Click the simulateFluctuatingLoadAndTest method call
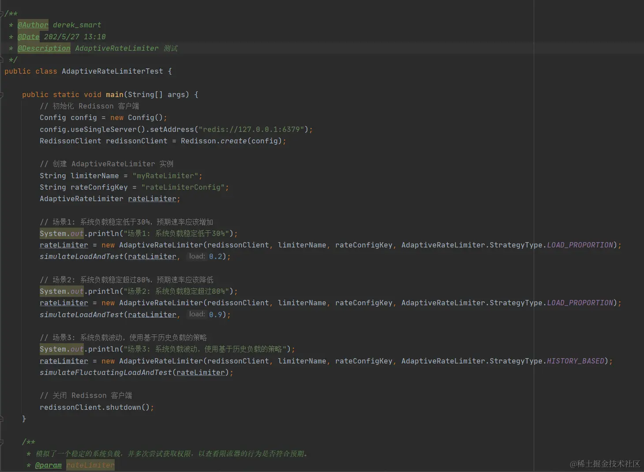Image resolution: width=644 pixels, height=472 pixels. pos(106,372)
